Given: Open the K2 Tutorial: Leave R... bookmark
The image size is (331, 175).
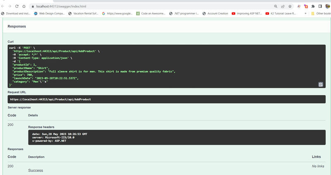Looking at the screenshot, I should [x=281, y=13].
